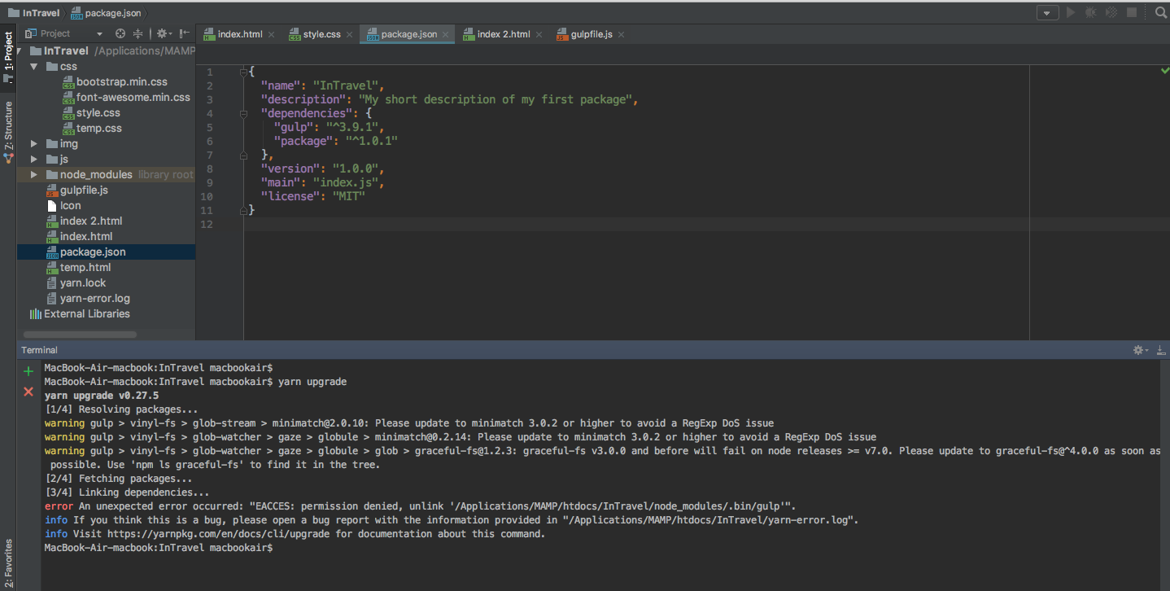Screen dimensions: 1170x591
Task: Click the Debug bug icon
Action: point(1090,12)
